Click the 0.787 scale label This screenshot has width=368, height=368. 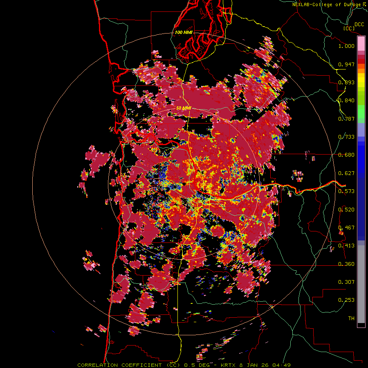pyautogui.click(x=346, y=119)
